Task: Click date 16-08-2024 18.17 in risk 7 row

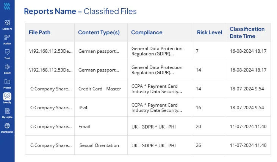Action: click(x=248, y=51)
